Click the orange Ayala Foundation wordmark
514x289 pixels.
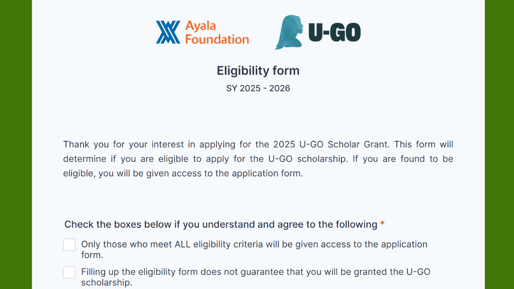tap(217, 32)
